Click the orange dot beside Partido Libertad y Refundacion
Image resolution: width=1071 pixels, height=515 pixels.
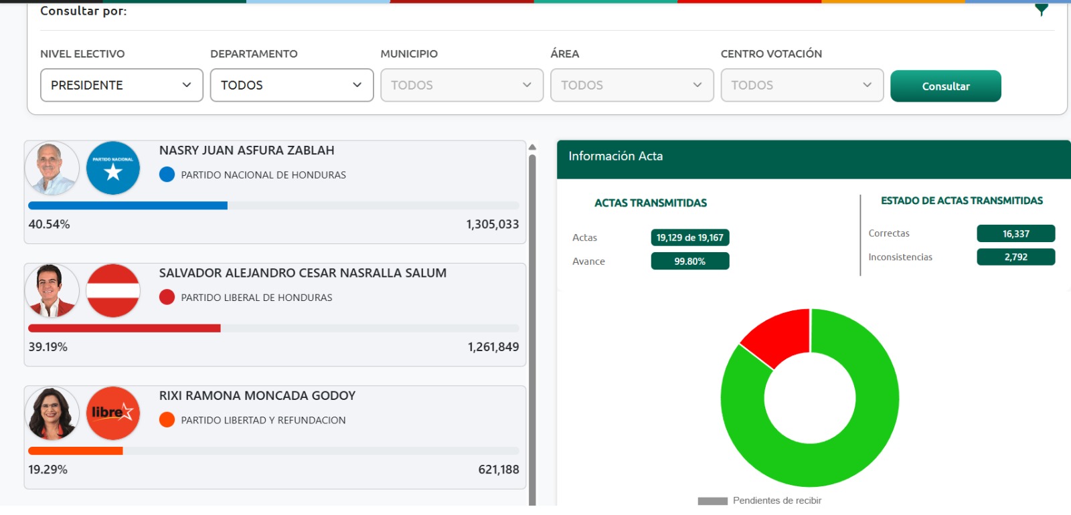pyautogui.click(x=167, y=420)
